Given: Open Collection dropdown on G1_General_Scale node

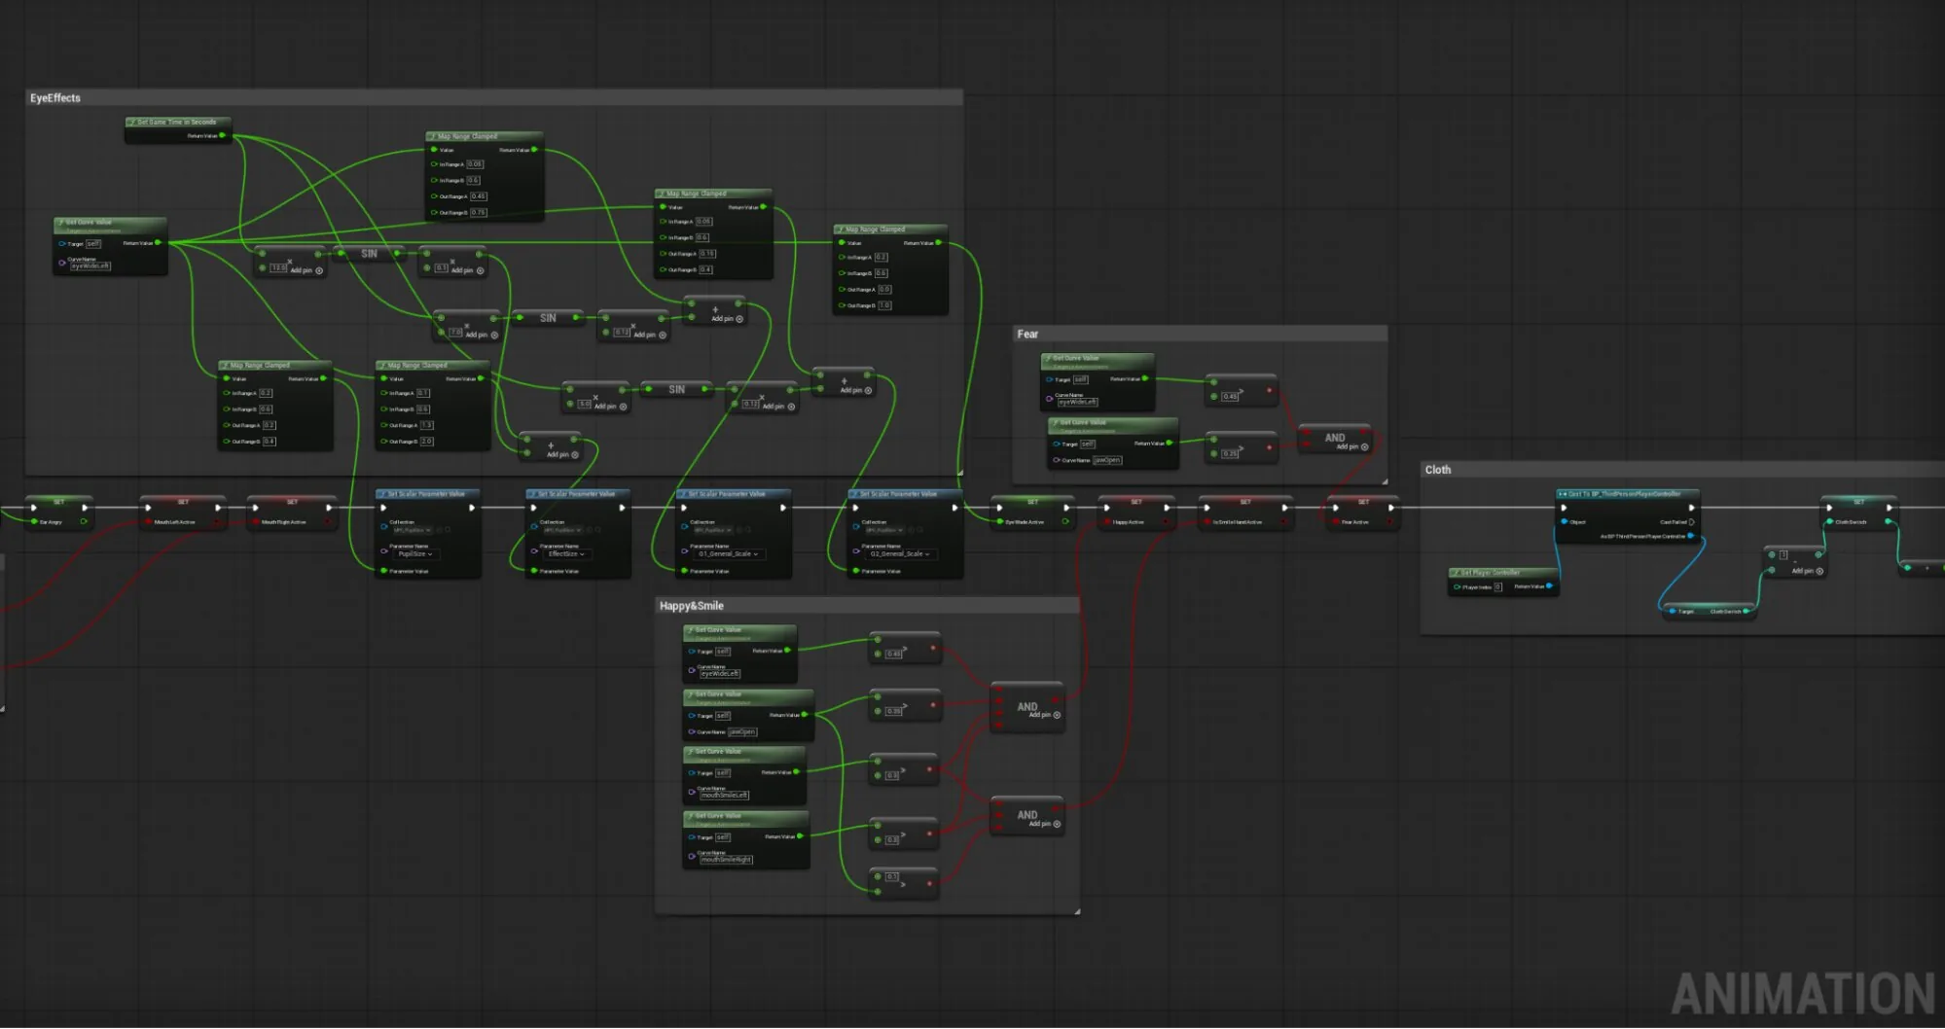Looking at the screenshot, I should coord(712,530).
